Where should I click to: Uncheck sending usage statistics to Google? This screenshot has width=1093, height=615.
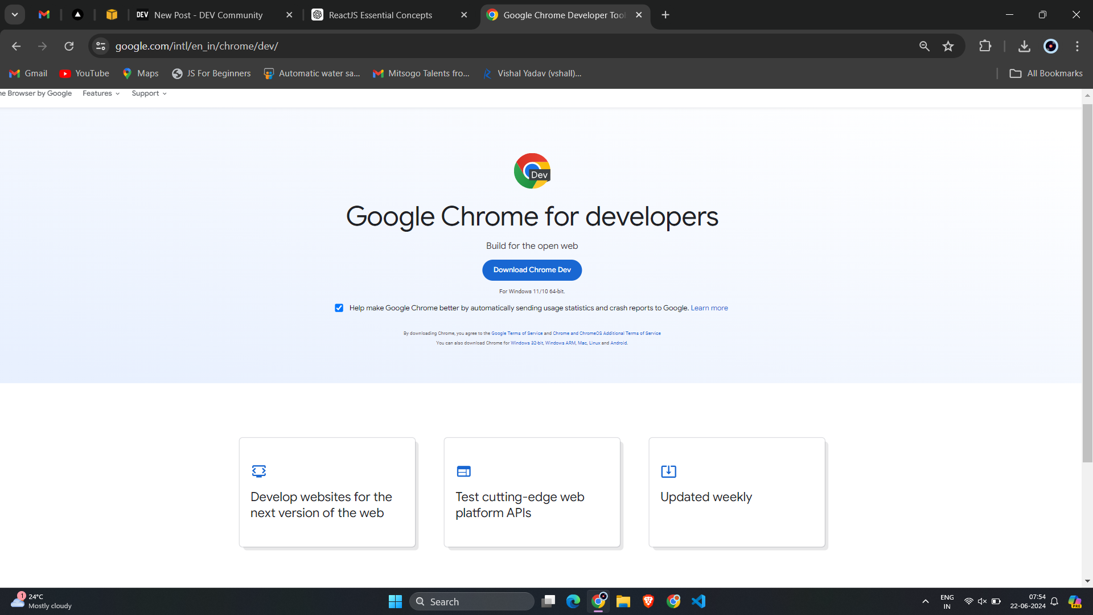[x=339, y=308]
